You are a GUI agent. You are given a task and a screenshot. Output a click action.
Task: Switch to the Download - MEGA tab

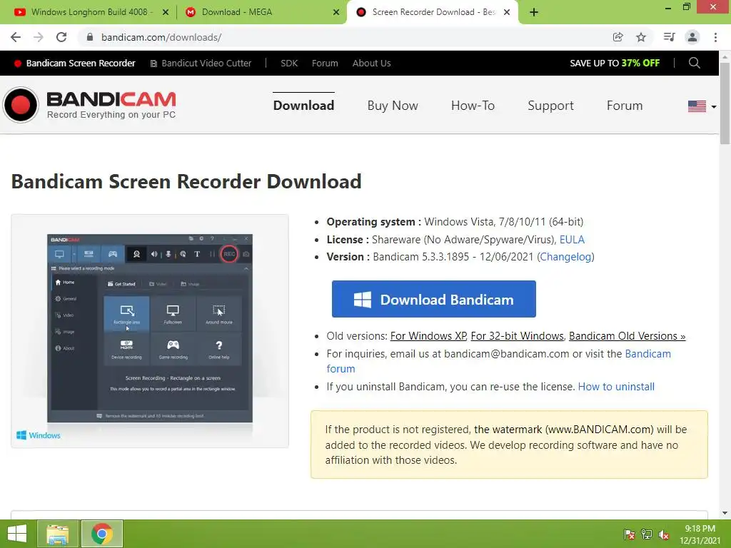(261, 12)
